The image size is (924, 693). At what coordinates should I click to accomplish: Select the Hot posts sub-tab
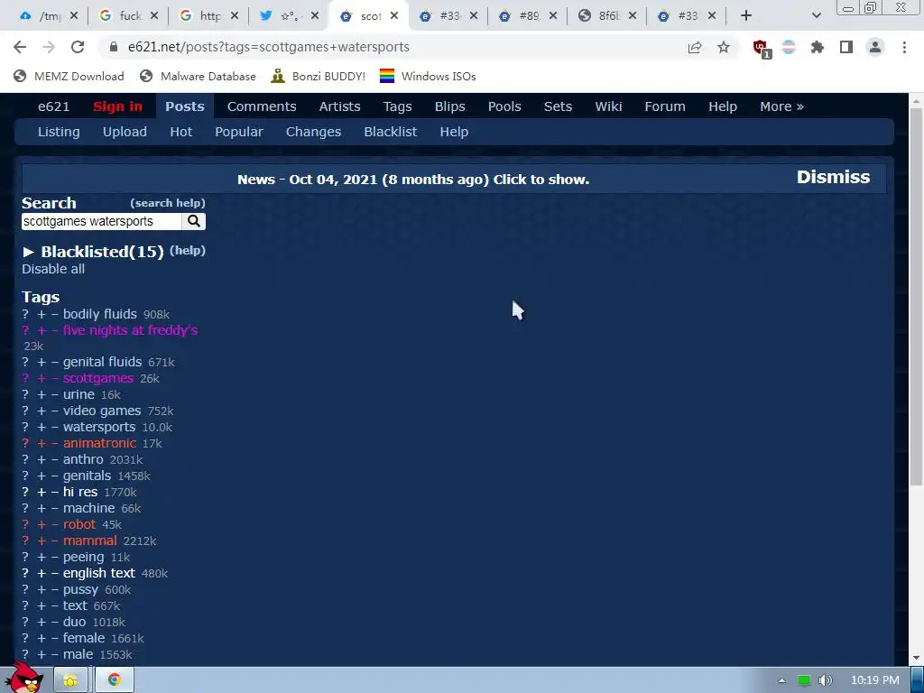[x=180, y=132]
